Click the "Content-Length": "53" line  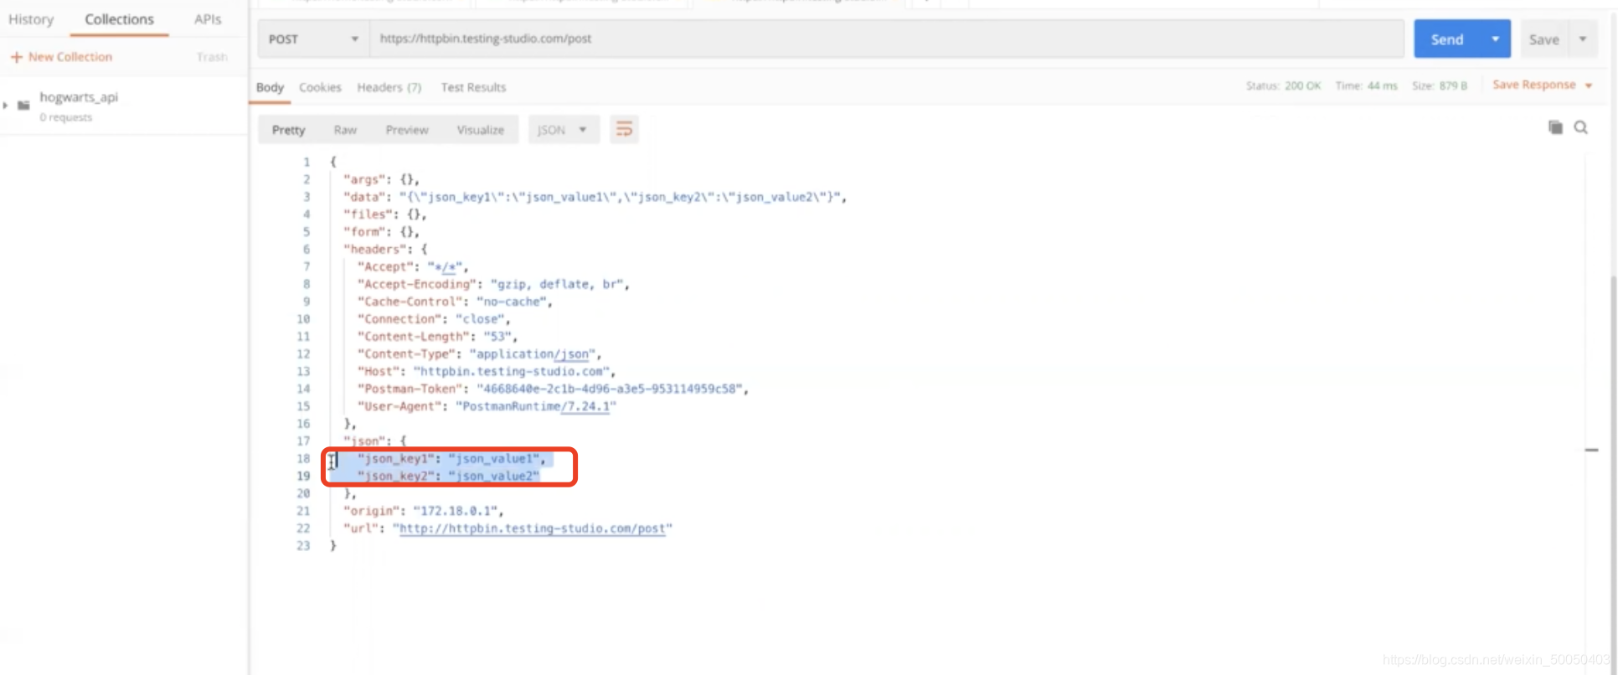[437, 337]
